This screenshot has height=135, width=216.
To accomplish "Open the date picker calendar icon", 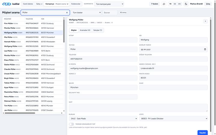I will point(205,49).
